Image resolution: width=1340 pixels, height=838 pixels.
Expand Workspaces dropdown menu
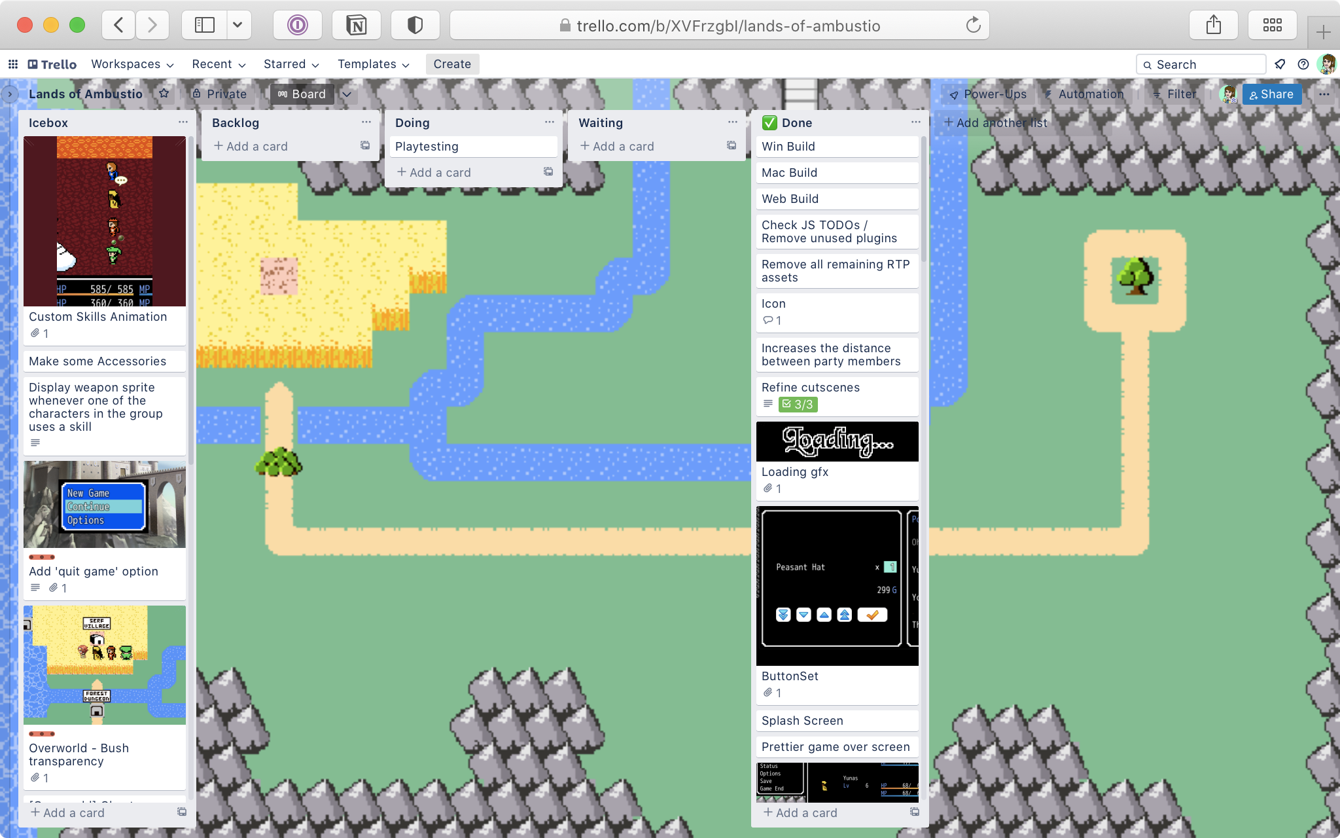(130, 64)
